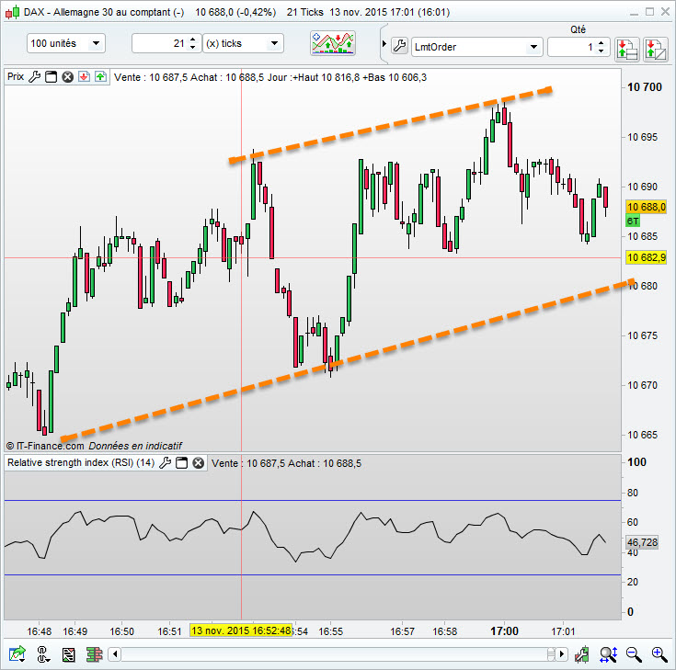Click the yellow date label 13 nov. 2015 16:52:48
The width and height of the screenshot is (676, 670).
241,630
